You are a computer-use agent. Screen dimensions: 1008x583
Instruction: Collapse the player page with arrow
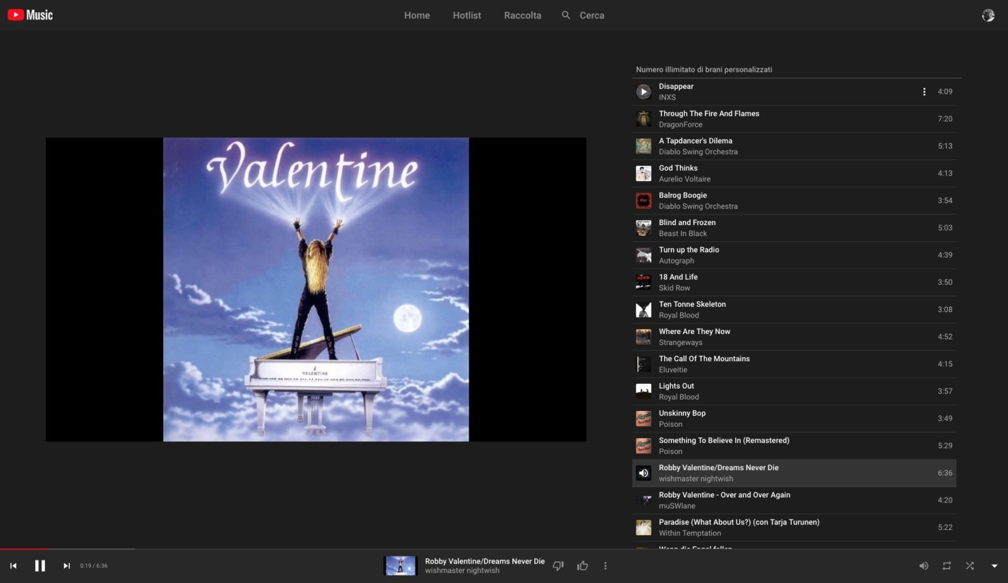(994, 566)
